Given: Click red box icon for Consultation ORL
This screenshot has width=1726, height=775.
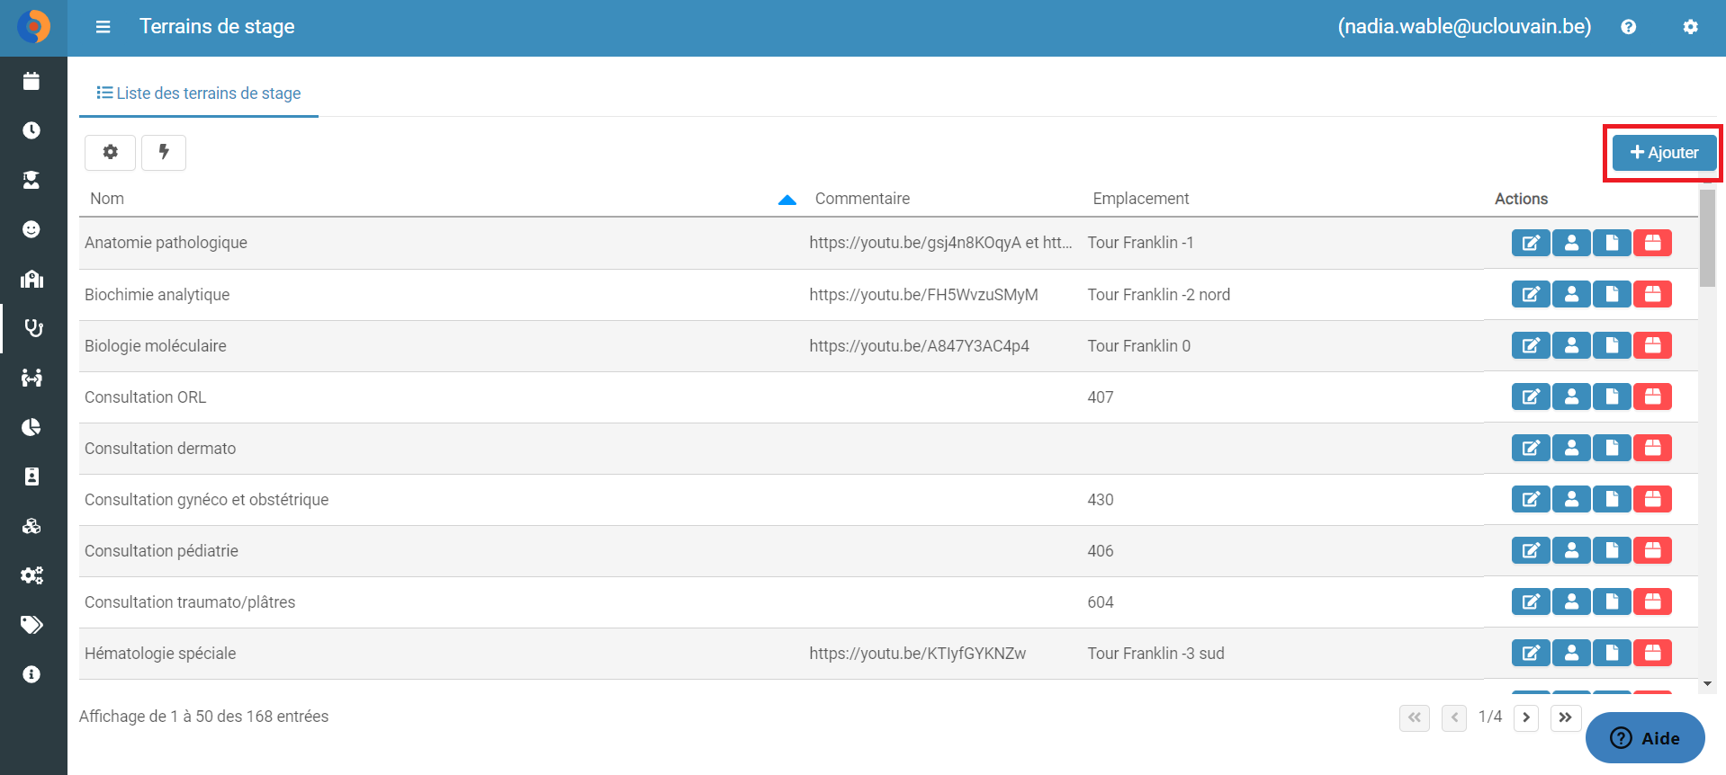Looking at the screenshot, I should click(x=1652, y=396).
